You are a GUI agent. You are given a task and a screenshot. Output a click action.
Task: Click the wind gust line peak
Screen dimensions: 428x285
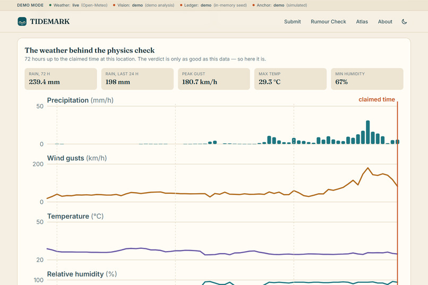pos(367,168)
